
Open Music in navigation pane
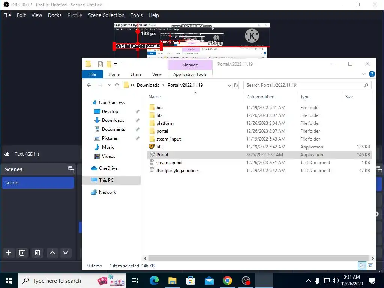[x=108, y=147]
